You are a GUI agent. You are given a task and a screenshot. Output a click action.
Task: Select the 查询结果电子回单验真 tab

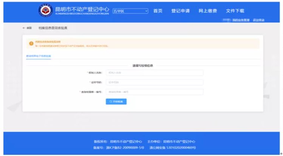[39, 56]
